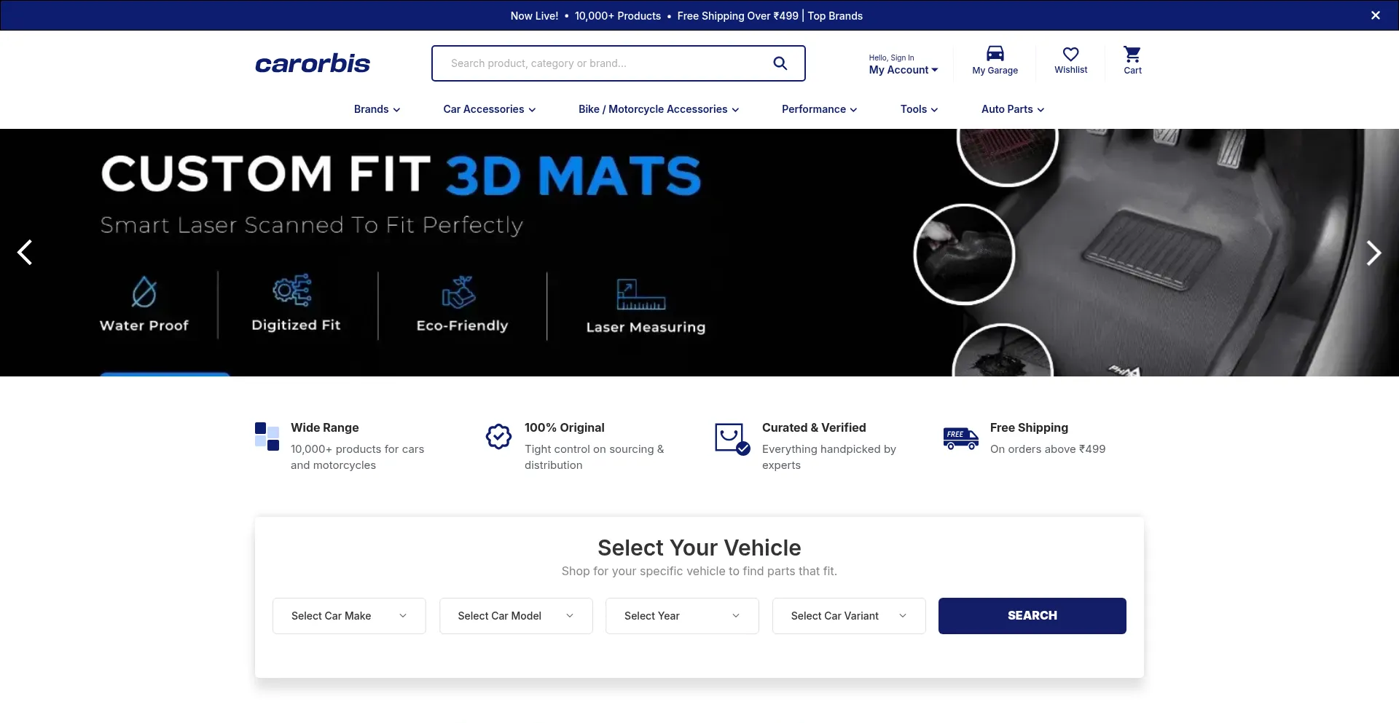Open the Performance menu
This screenshot has height=723, width=1399.
(820, 109)
